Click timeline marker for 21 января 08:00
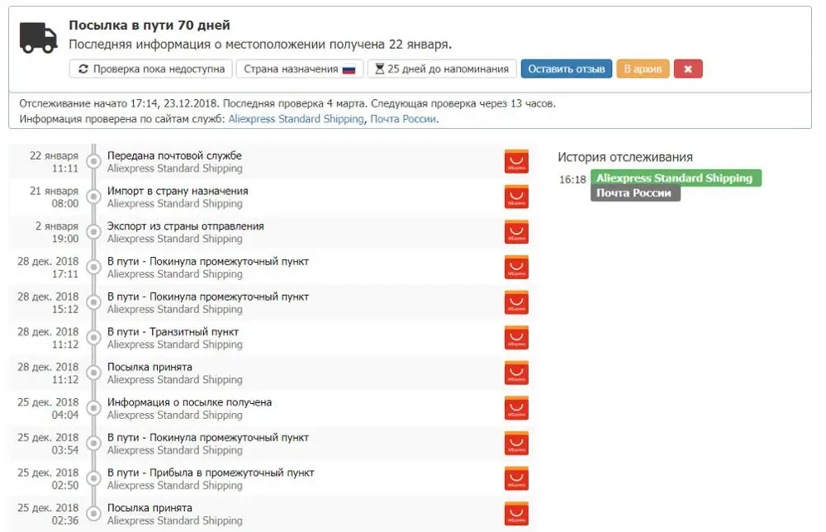 click(x=94, y=197)
